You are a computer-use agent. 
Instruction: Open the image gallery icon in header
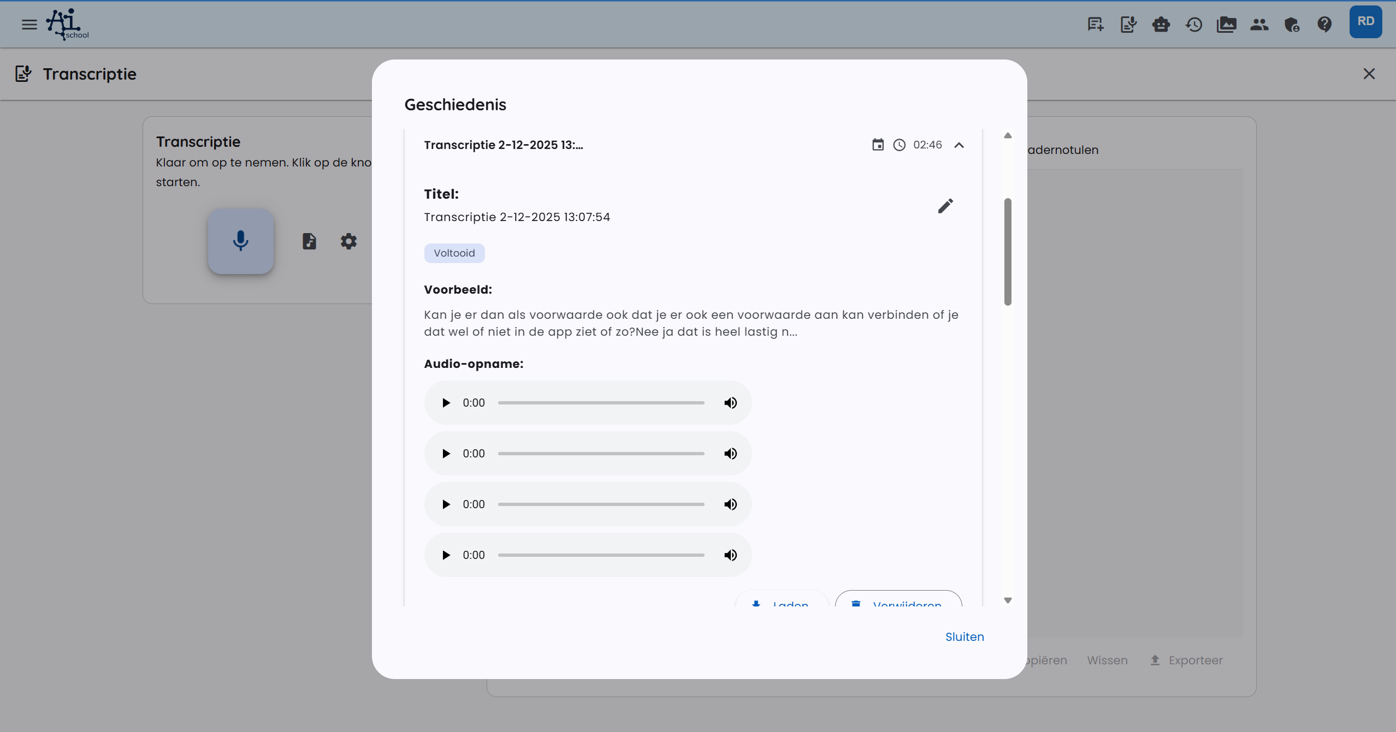tap(1226, 24)
